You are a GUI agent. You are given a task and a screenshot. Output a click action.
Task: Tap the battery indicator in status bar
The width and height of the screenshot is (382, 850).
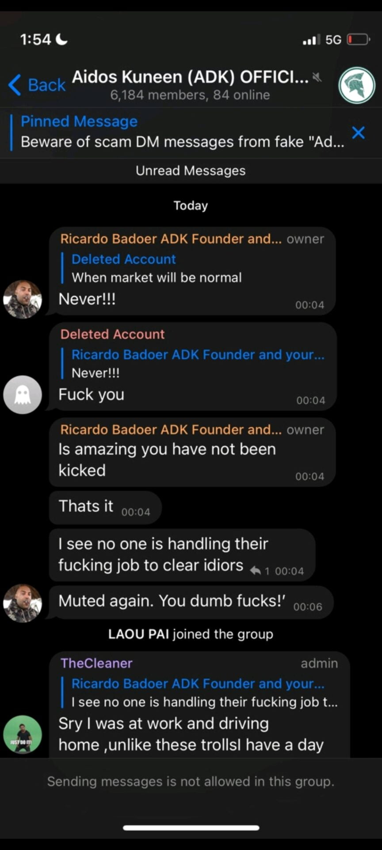tap(358, 40)
